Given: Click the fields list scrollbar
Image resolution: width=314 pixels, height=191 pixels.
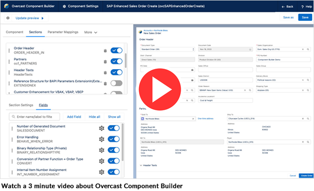Looking at the screenshot, I should [123, 142].
